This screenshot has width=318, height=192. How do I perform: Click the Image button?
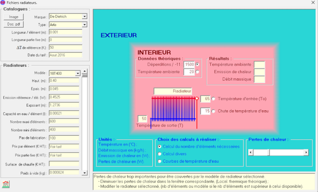click(x=14, y=17)
